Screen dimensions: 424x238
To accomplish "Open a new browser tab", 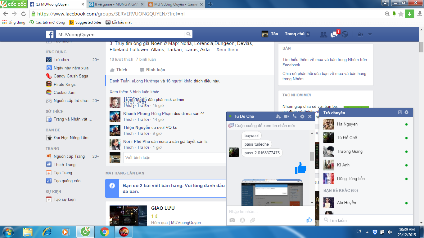I will coord(210,4).
